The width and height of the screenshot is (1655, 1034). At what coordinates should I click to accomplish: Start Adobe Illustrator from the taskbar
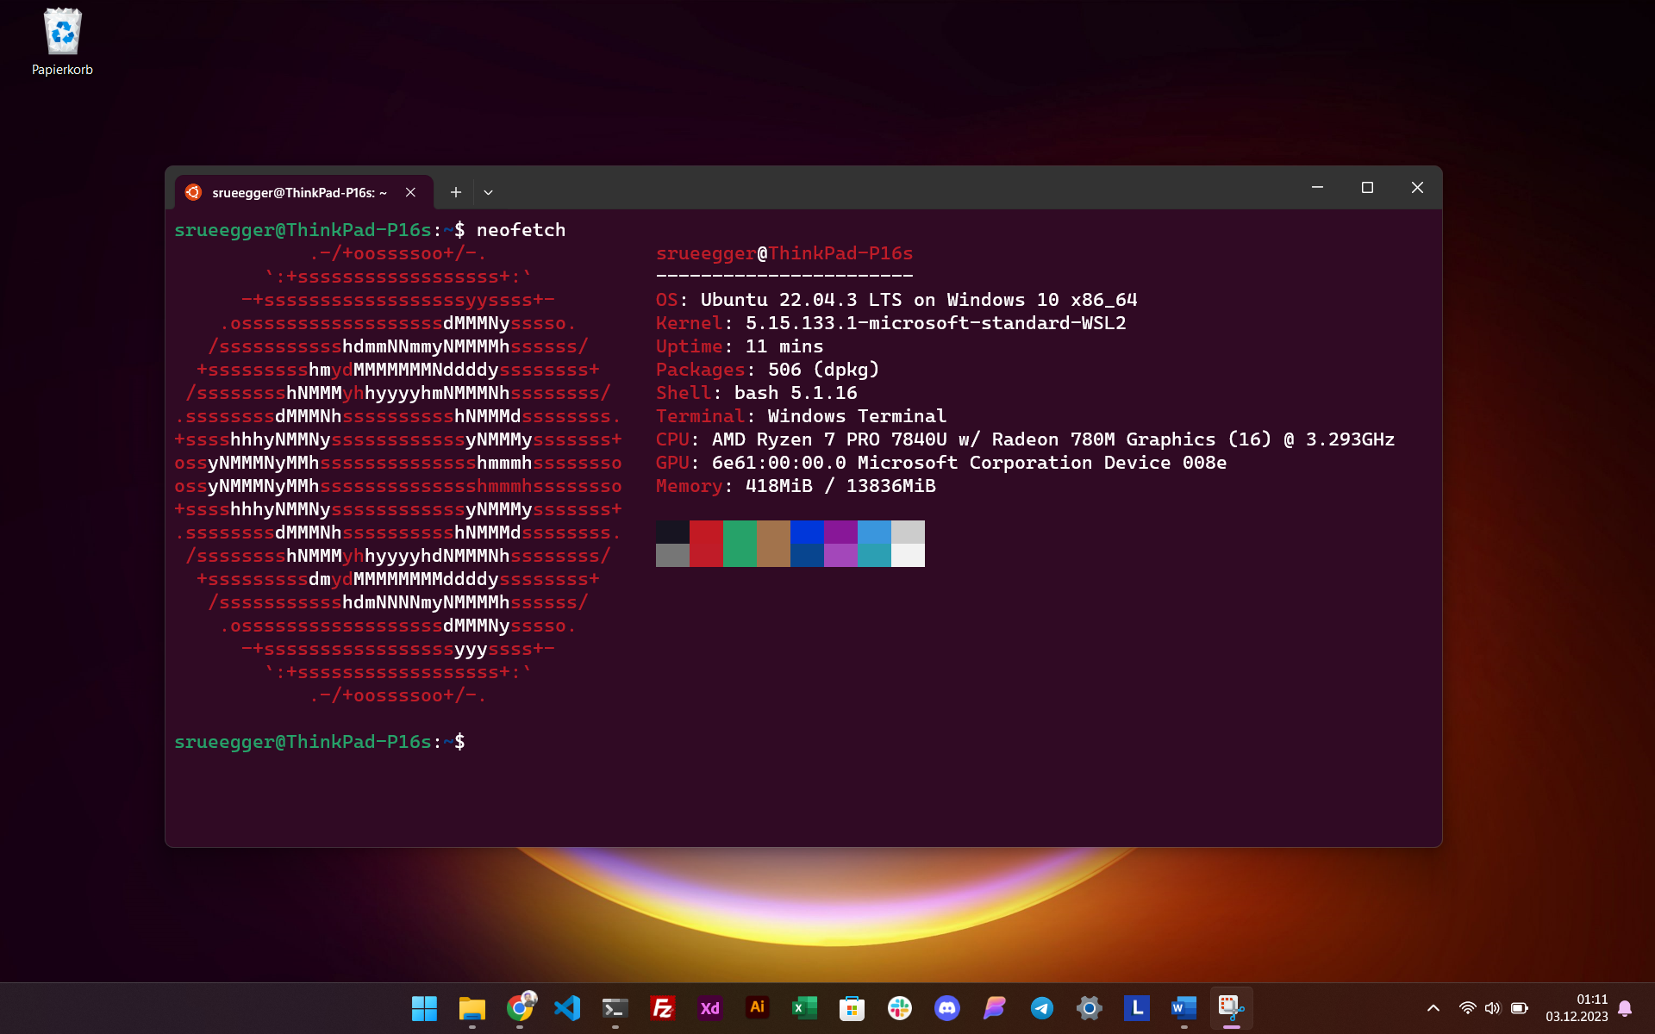pyautogui.click(x=757, y=1008)
